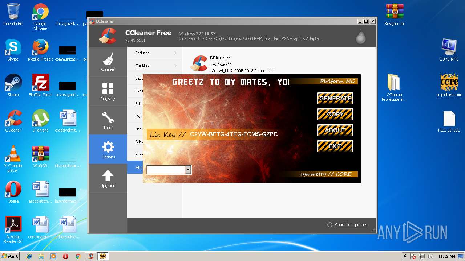This screenshot has height=261, width=465.
Task: Click the EXIT button in keygen
Action: click(x=335, y=146)
